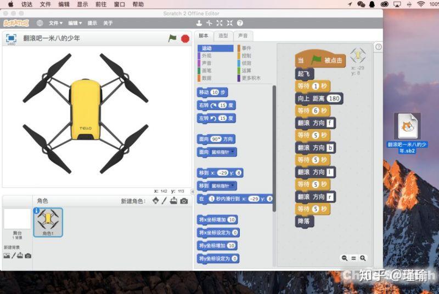This screenshot has width=439, height=294.
Task: Open the Wi-Fi status menu
Action: coord(420,4)
